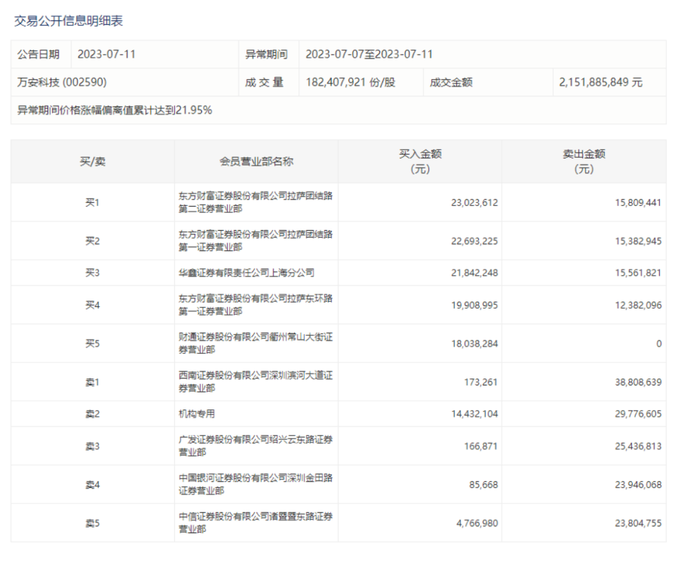This screenshot has width=684, height=561.
Task: Click the 异常期间 date range value
Action: click(369, 55)
